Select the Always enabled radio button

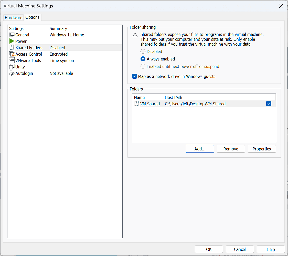[143, 59]
